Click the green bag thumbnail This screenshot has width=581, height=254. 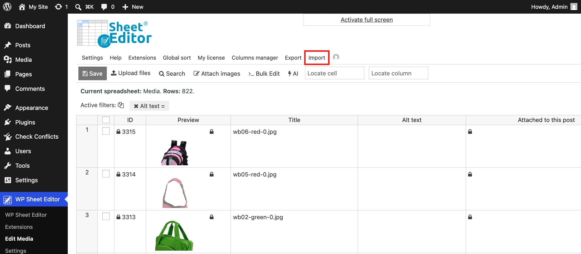coord(174,236)
